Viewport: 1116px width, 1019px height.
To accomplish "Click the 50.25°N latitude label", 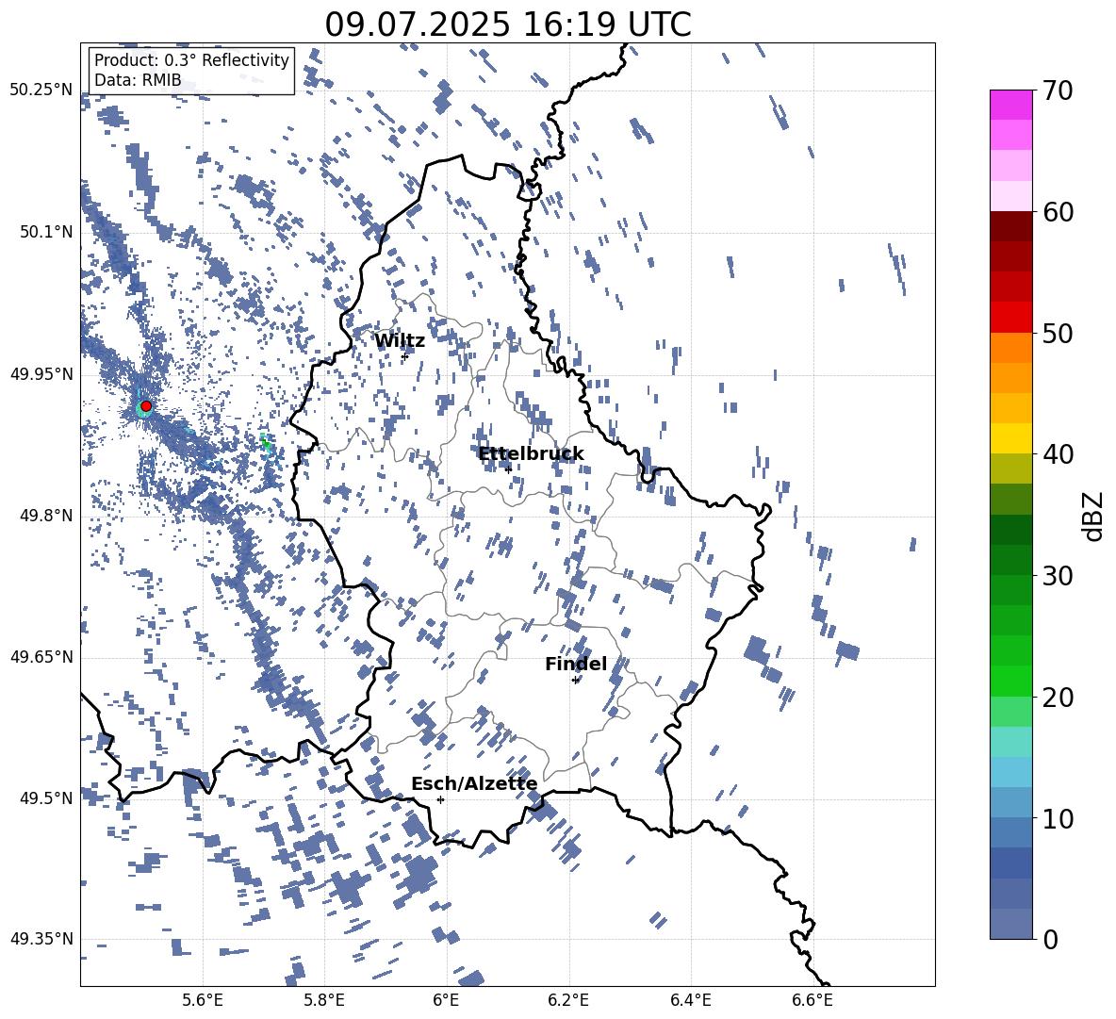I will tap(41, 90).
